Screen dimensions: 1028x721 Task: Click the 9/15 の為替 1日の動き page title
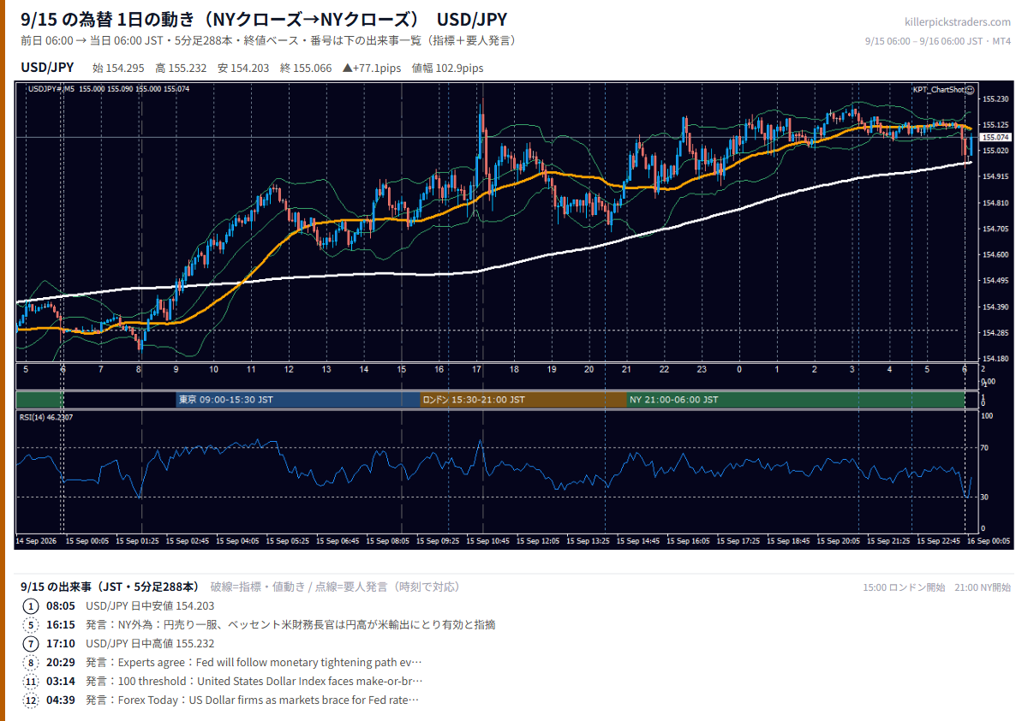point(263,19)
